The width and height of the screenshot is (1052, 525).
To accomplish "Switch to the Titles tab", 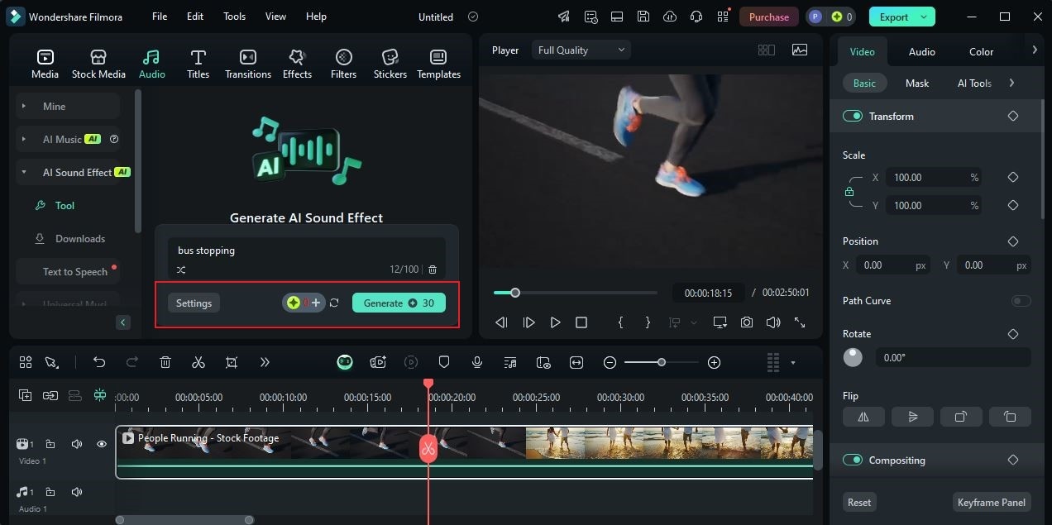I will 198,64.
